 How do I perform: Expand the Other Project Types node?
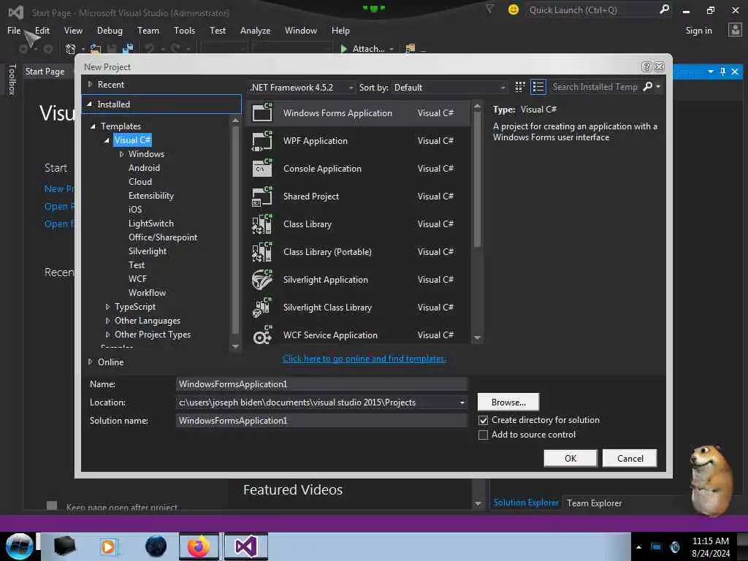tap(108, 335)
